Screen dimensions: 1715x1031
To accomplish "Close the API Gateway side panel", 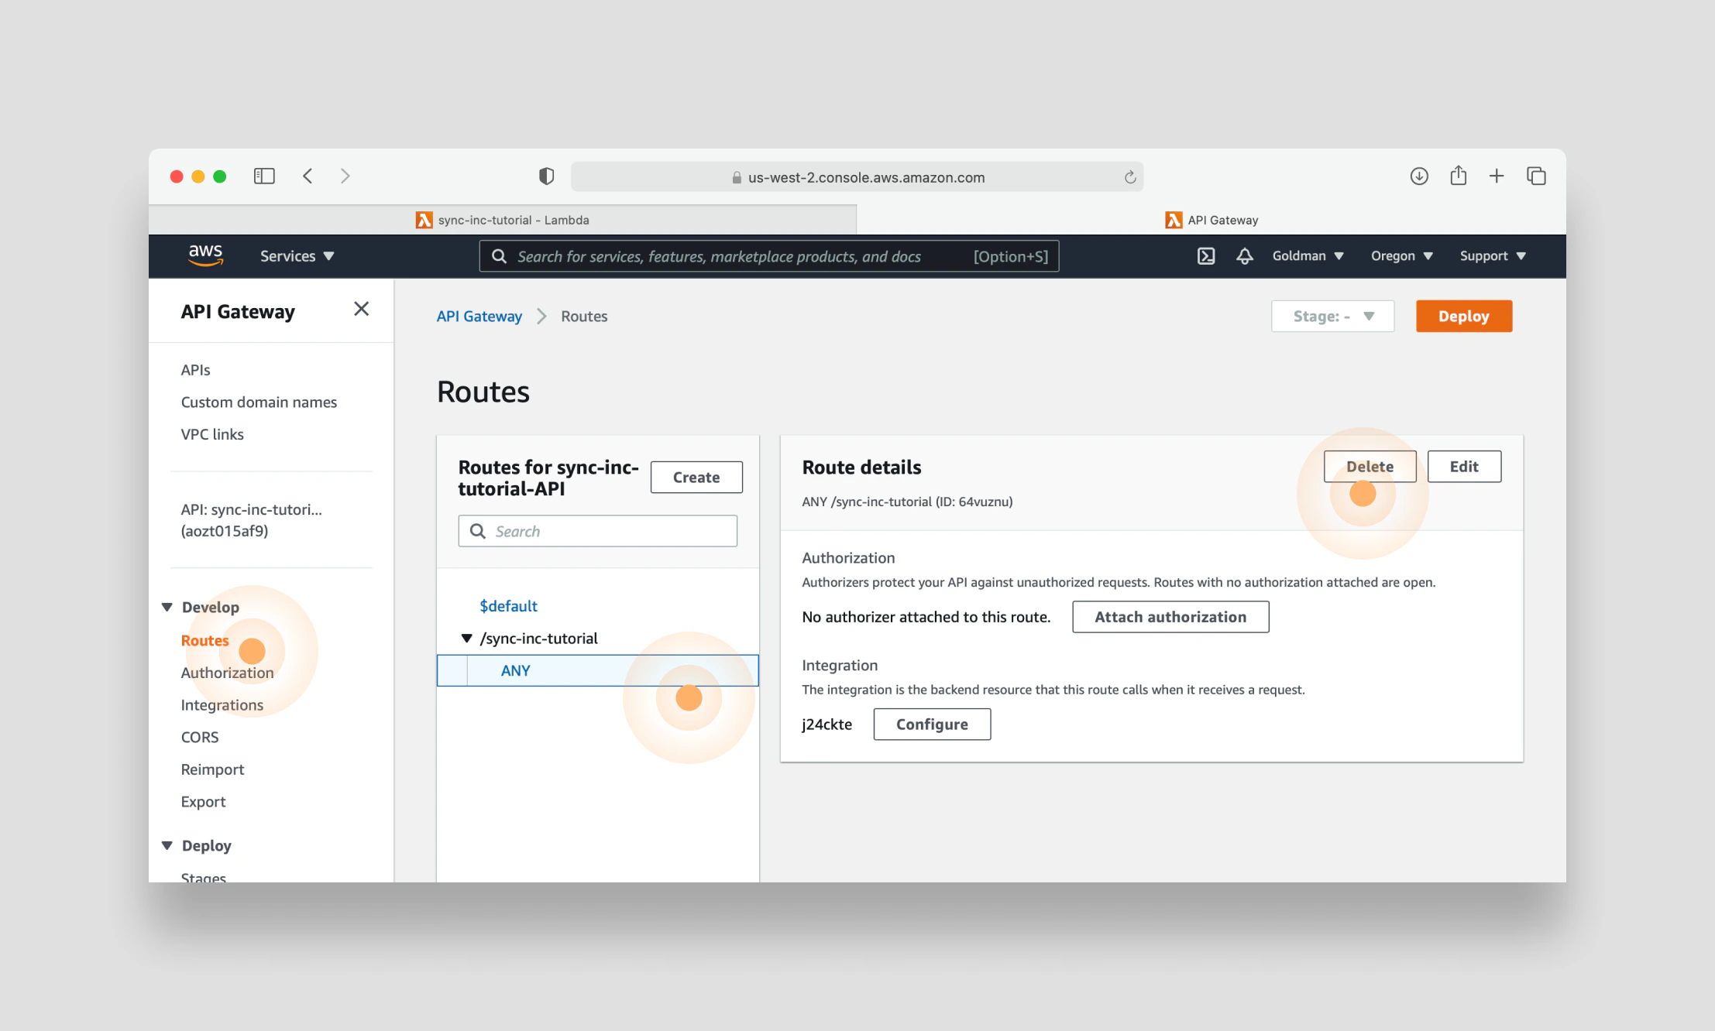I will tap(361, 309).
